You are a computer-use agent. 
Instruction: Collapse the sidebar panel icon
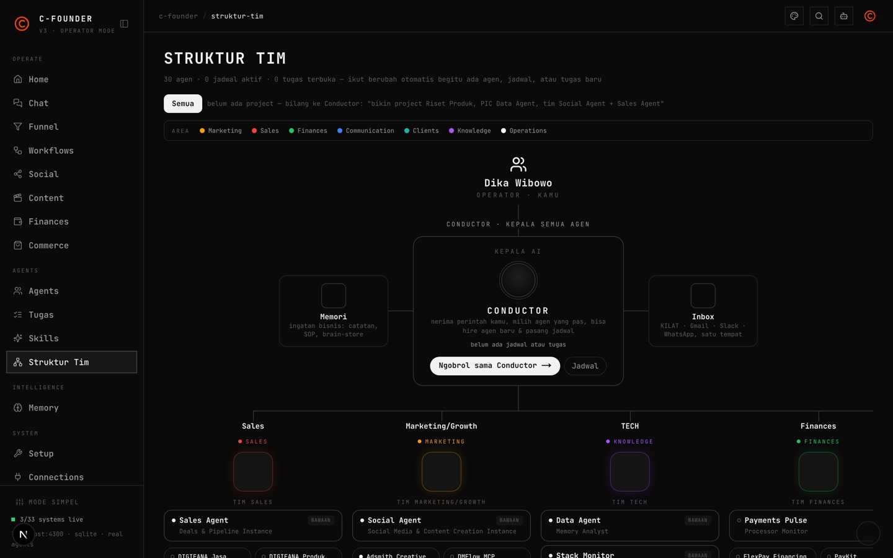pyautogui.click(x=124, y=24)
